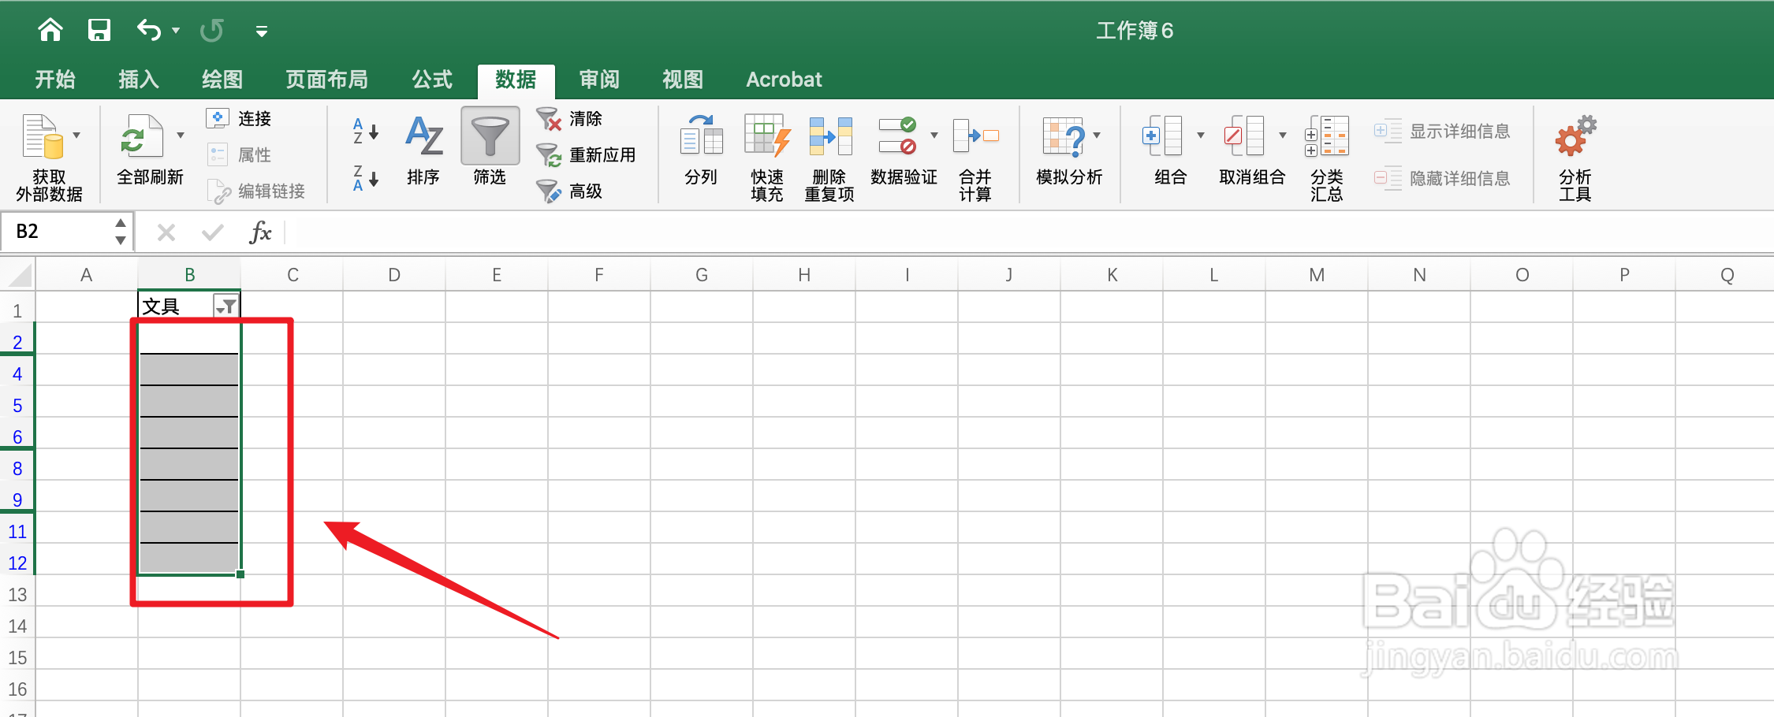Open Customize Quick Access Toolbar dropdown
Viewport: 1774px width, 717px height.
point(262,32)
